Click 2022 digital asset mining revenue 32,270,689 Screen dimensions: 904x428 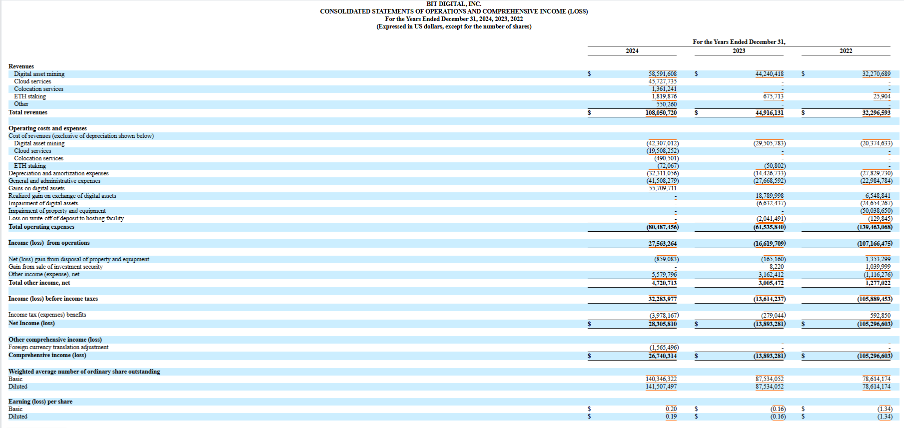[877, 74]
